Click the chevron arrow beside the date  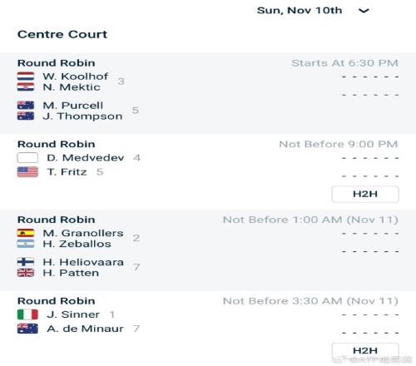[364, 11]
